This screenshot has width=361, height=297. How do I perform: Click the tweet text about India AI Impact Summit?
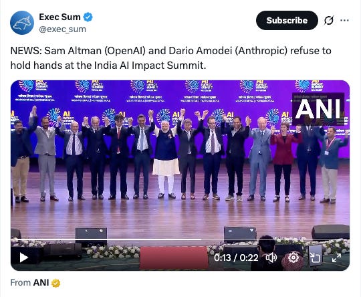pyautogui.click(x=170, y=58)
